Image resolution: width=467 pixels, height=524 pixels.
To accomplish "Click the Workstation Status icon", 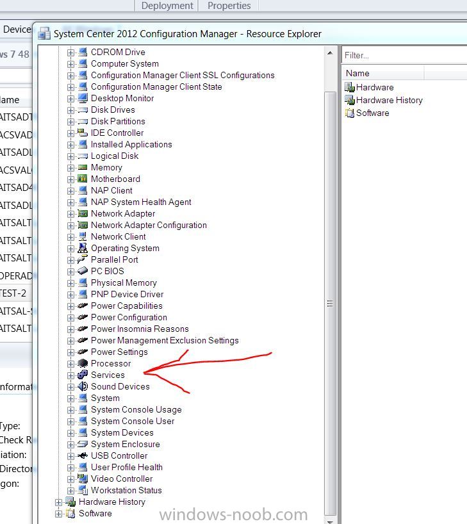I will click(83, 490).
